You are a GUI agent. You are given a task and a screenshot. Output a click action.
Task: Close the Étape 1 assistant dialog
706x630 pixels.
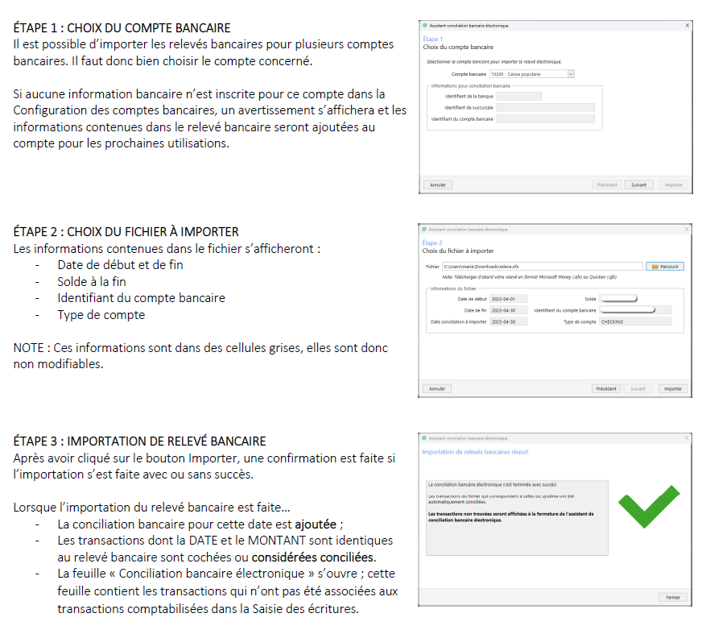click(687, 26)
